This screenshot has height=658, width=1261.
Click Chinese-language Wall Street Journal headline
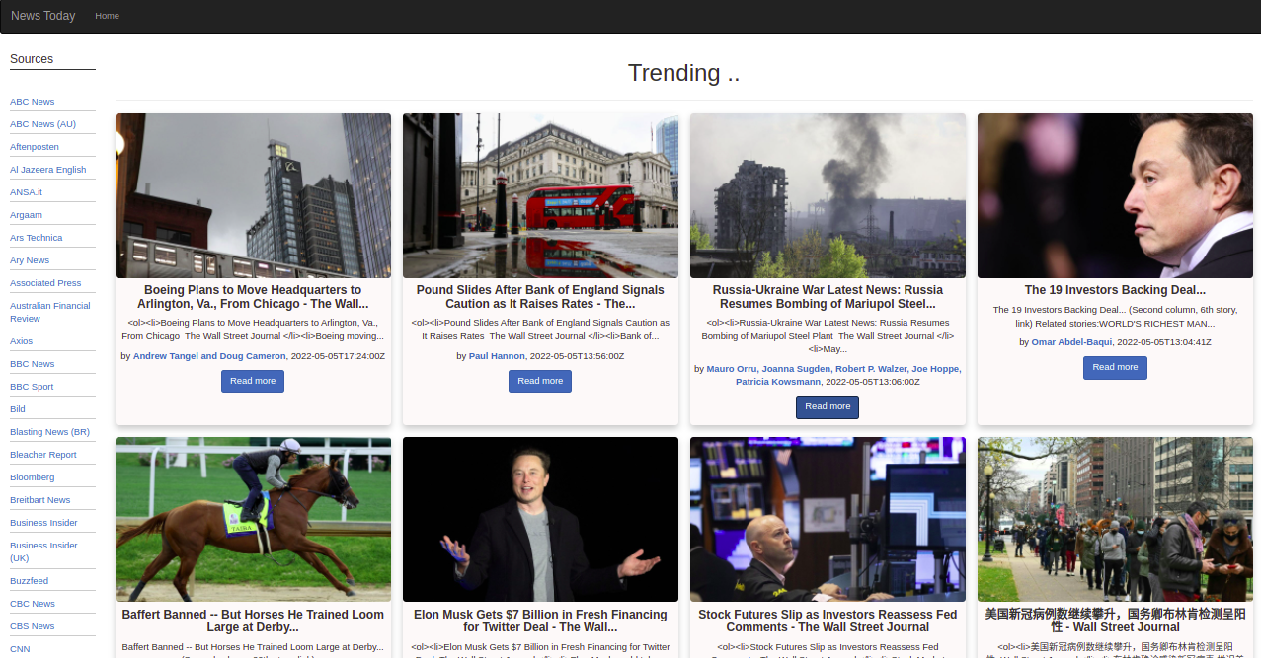(1115, 621)
